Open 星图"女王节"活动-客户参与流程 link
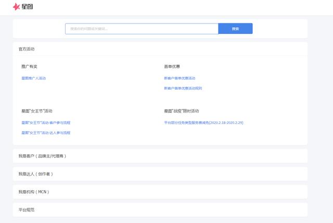 coord(46,122)
